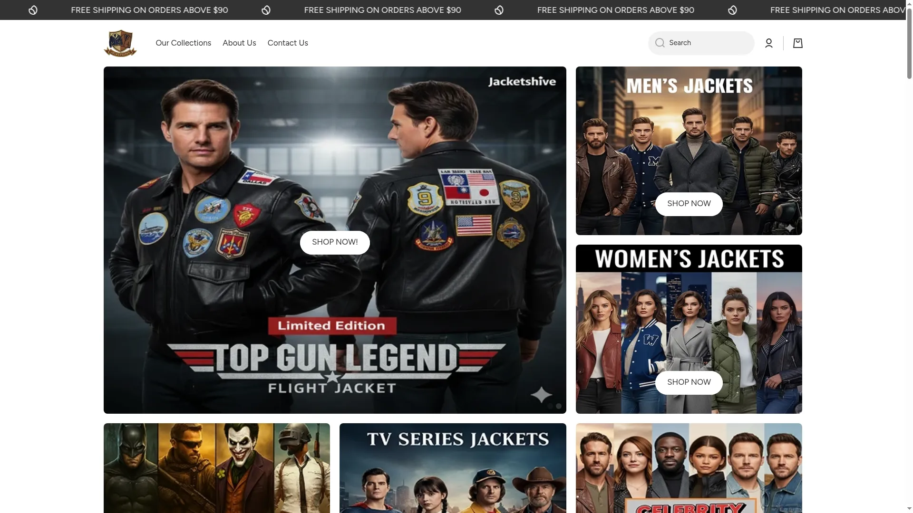Open the shopping cart icon
This screenshot has width=913, height=513.
(x=798, y=43)
